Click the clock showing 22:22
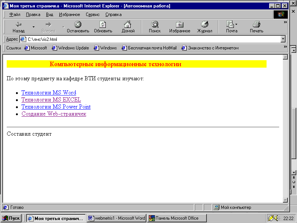 (x=288, y=218)
